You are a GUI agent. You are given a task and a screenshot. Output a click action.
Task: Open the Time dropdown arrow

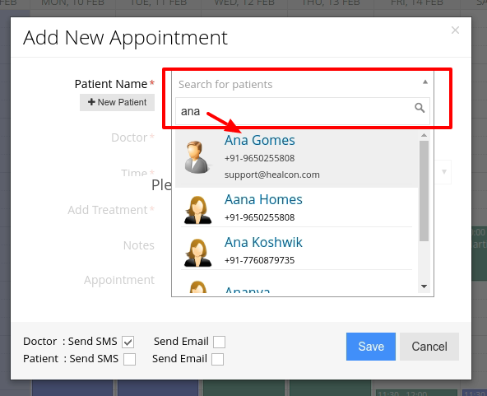pyautogui.click(x=444, y=172)
